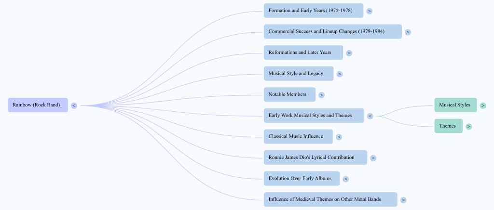Expand the green Musical Styles node
494x210 pixels.
click(483, 105)
